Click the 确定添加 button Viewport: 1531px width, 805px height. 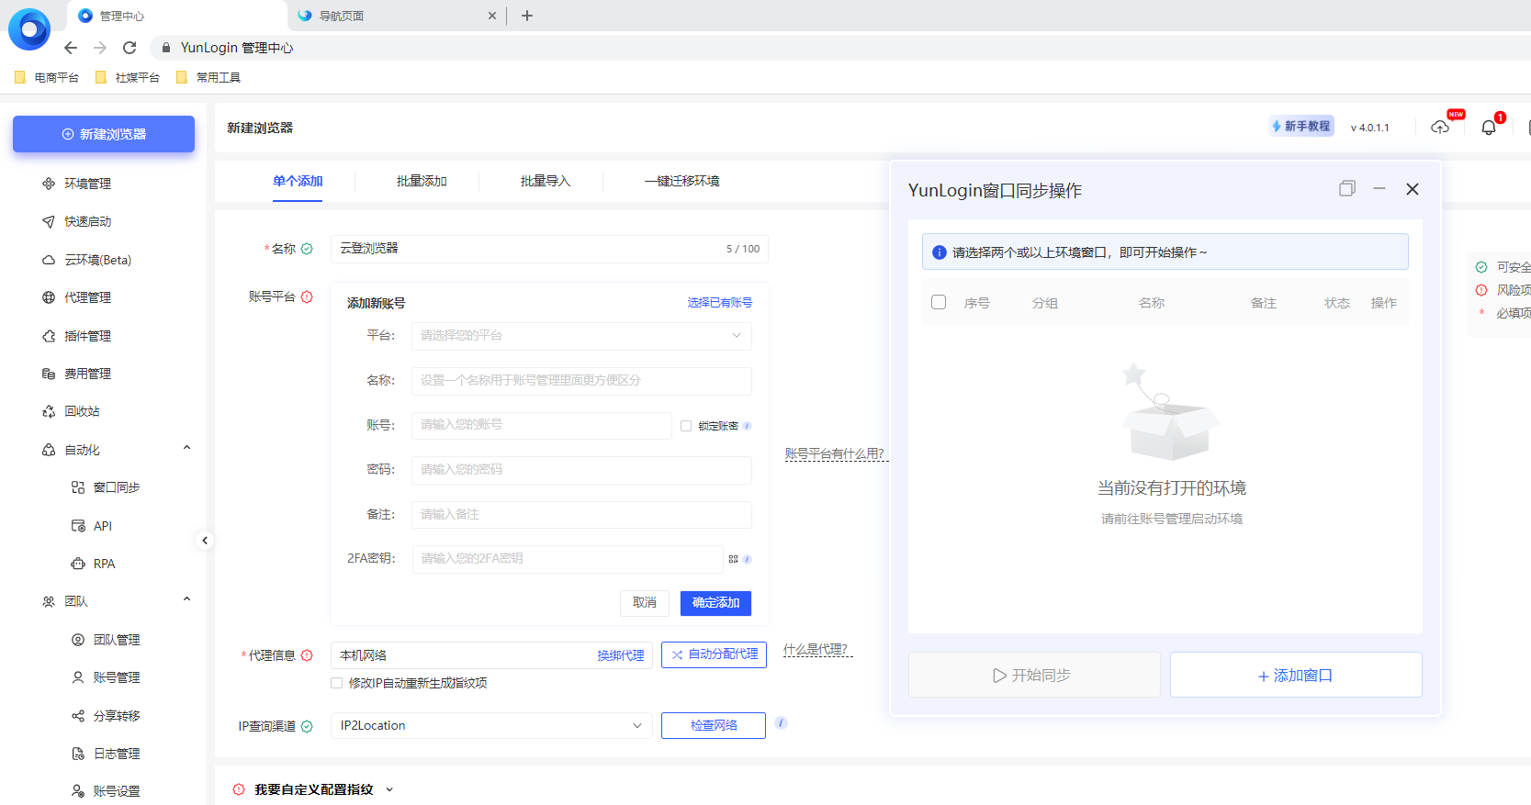coord(715,603)
